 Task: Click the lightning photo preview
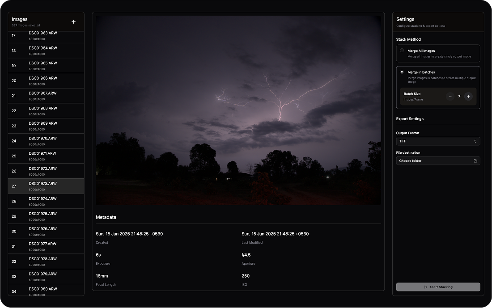pyautogui.click(x=238, y=110)
